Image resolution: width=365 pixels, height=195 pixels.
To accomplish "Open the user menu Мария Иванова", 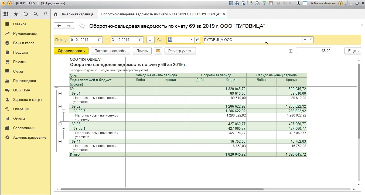I will pos(323,4).
